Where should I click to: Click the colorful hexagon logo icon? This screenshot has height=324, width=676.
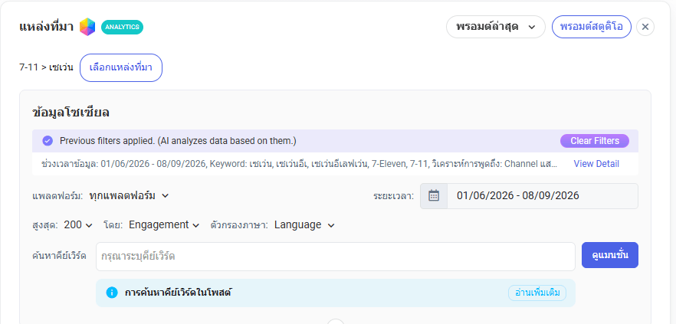click(87, 27)
